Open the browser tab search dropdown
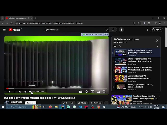The image size is (167, 125). (x=2, y=18)
